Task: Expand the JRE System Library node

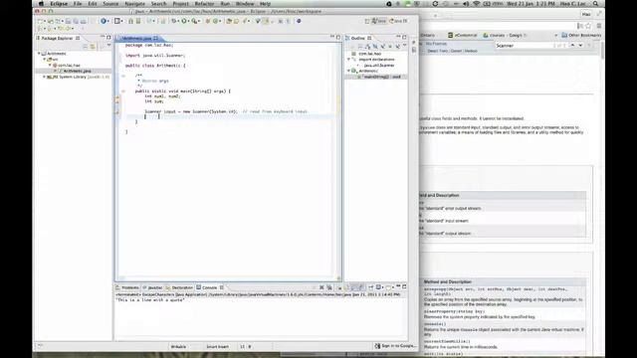Action: click(44, 77)
